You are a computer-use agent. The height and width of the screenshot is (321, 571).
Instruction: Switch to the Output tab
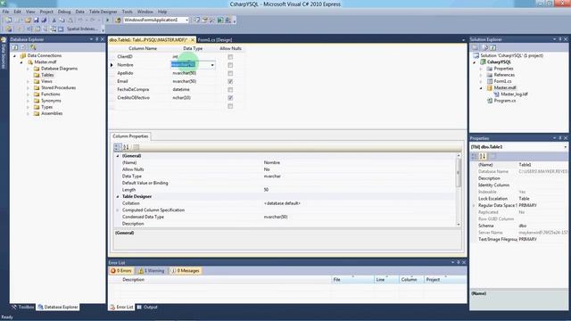147,307
